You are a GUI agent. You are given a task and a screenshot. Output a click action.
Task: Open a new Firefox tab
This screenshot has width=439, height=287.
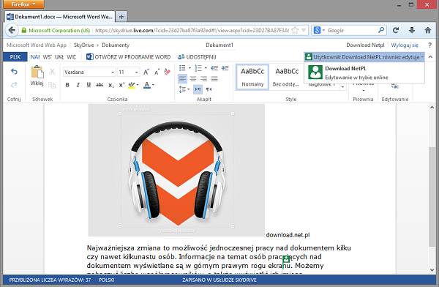(121, 17)
